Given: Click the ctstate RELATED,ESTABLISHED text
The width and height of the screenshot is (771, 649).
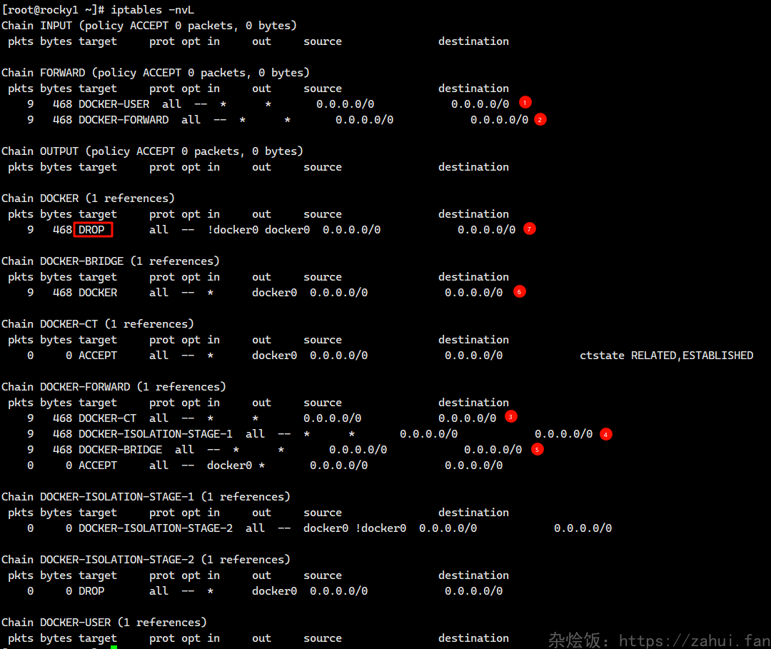Looking at the screenshot, I should [x=666, y=356].
